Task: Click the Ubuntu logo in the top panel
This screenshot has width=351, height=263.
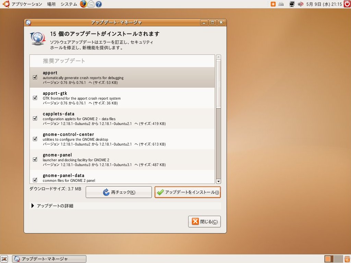Action: click(6, 4)
